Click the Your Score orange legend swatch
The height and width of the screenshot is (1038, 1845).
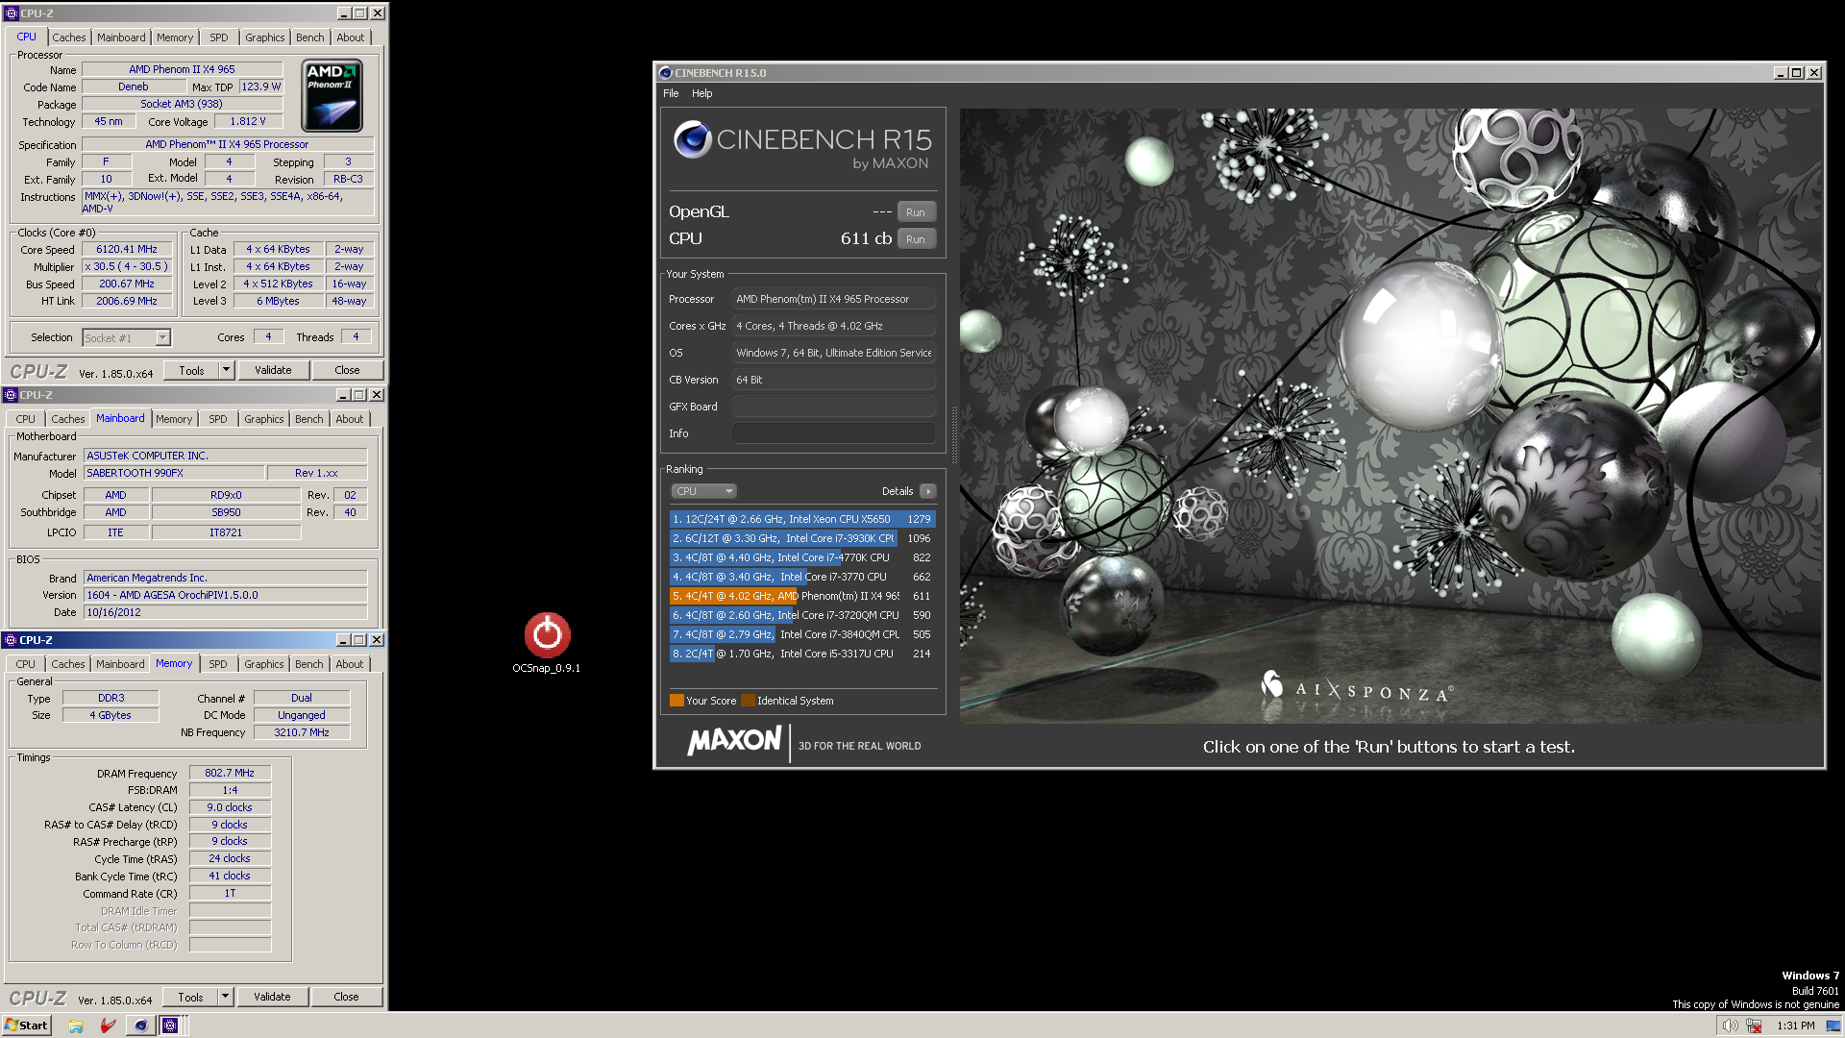click(676, 701)
